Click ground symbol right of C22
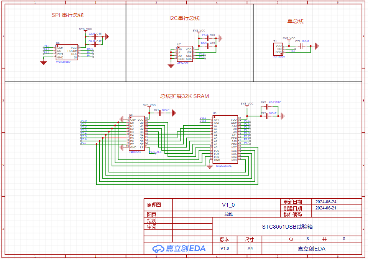This screenshot has height=259, width=368. point(283,116)
